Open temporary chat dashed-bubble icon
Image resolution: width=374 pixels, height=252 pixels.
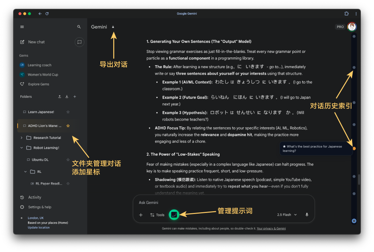tap(79, 42)
